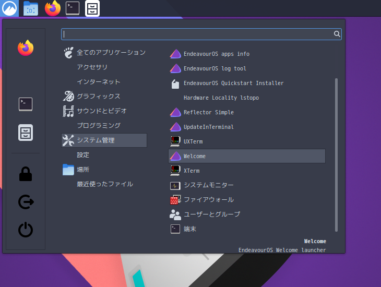381x287 pixels.
Task: Open file manager from the menu favorites sidebar
Action: pos(26,133)
